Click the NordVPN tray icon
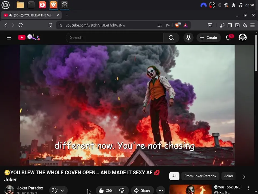Image resolution: width=258 pixels, height=194 pixels. pyautogui.click(x=203, y=5)
